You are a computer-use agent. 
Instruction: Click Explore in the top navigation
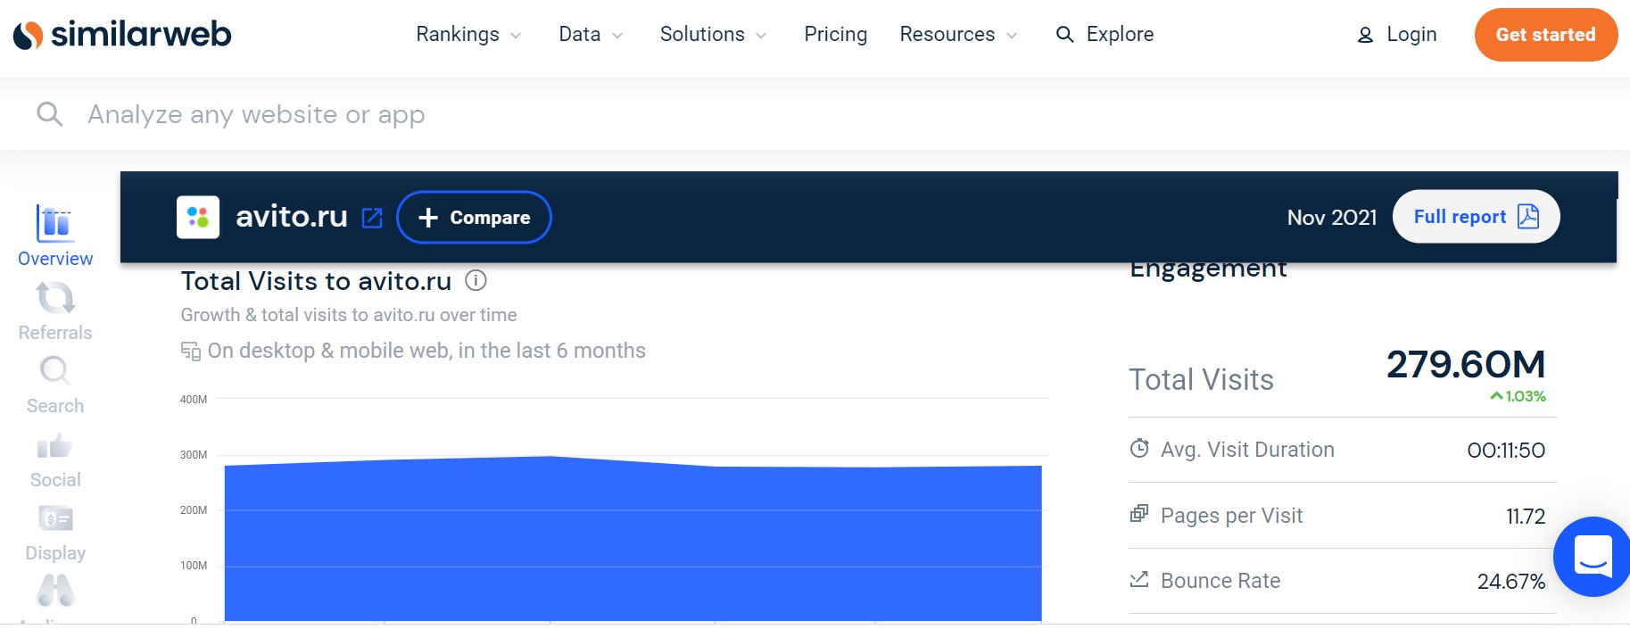pos(1105,35)
